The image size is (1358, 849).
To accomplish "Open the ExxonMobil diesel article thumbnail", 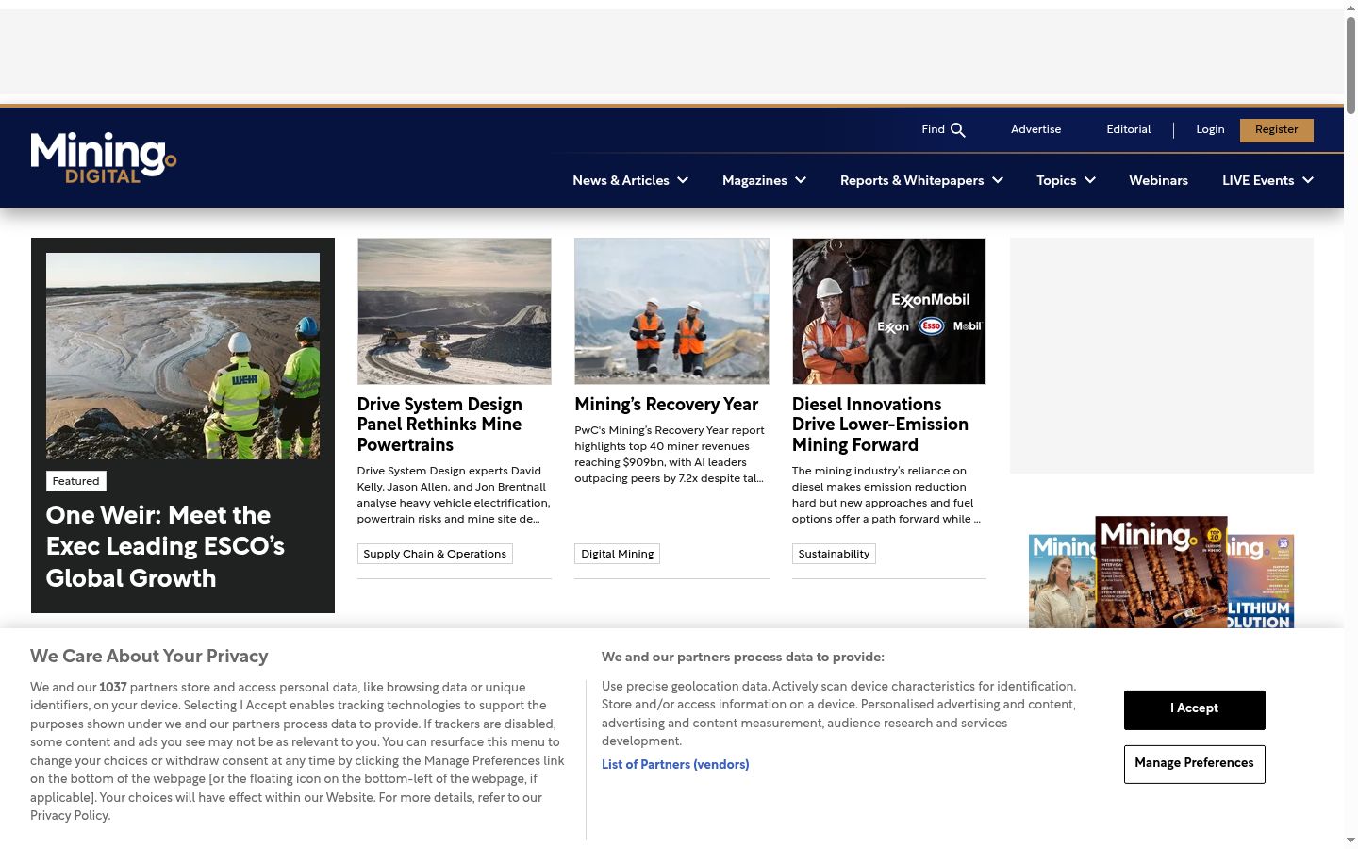I will point(889,311).
